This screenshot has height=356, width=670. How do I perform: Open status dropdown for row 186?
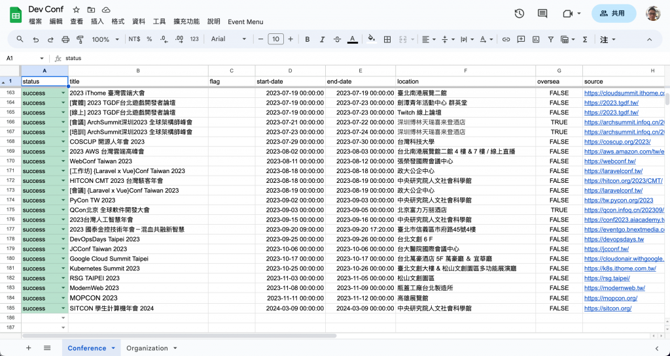[63, 318]
